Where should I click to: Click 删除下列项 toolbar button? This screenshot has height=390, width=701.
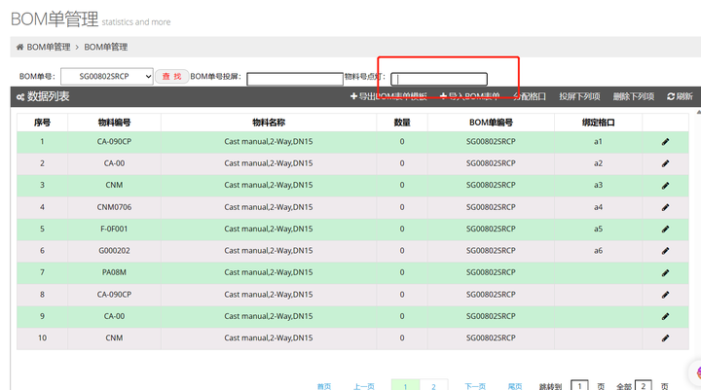coord(634,96)
